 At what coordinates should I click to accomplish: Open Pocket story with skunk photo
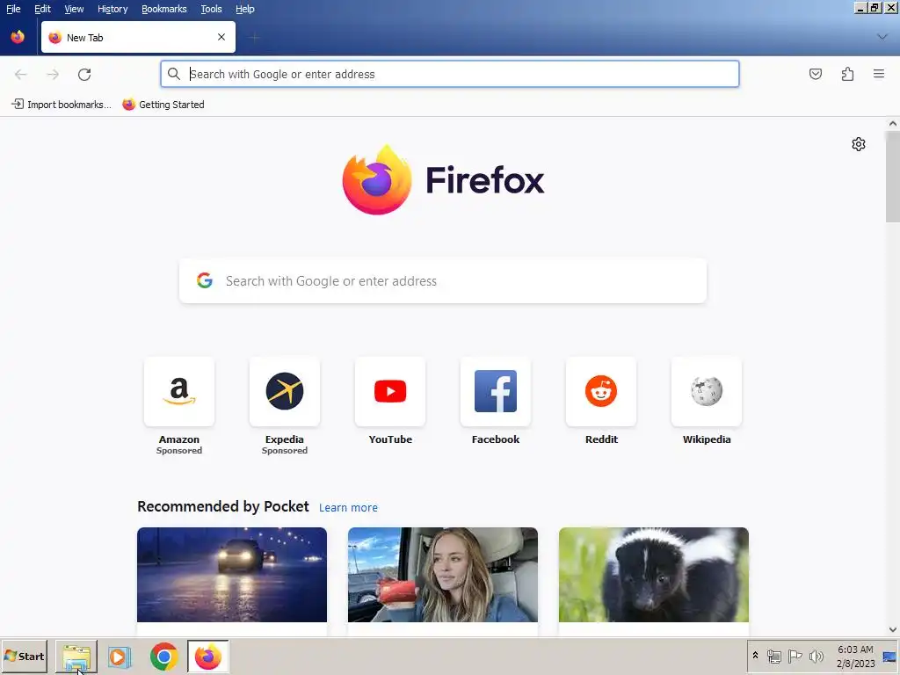tap(654, 575)
